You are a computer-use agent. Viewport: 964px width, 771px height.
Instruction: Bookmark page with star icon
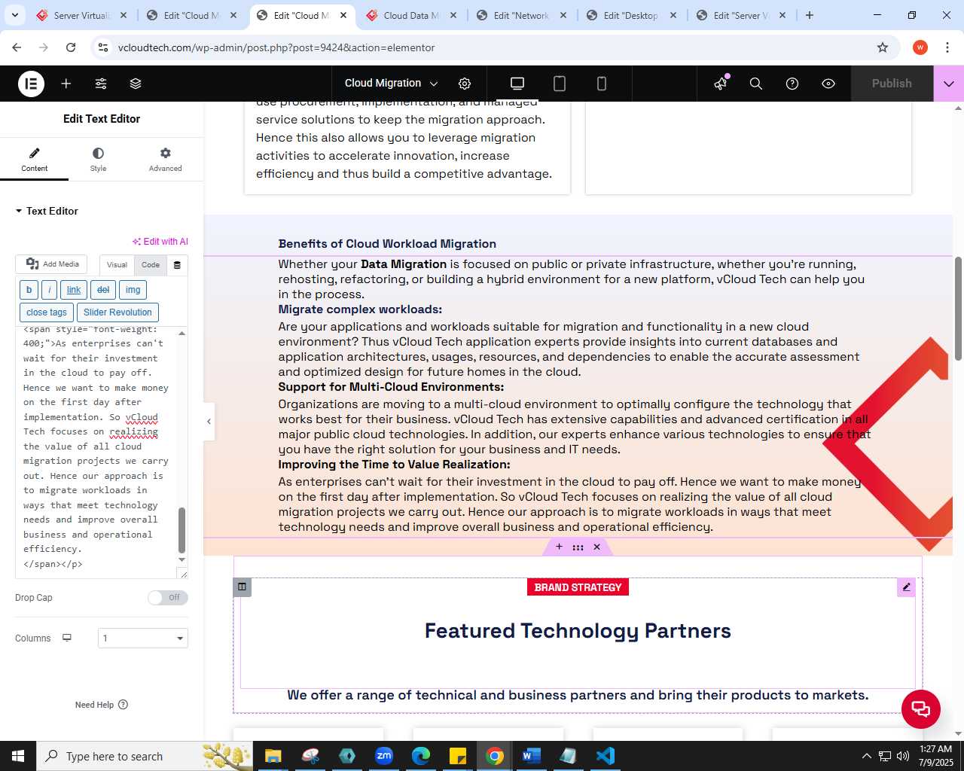tap(883, 47)
